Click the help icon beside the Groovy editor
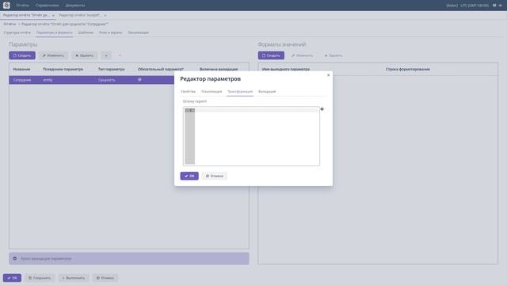Viewport: 507px width, 285px height. click(x=322, y=109)
